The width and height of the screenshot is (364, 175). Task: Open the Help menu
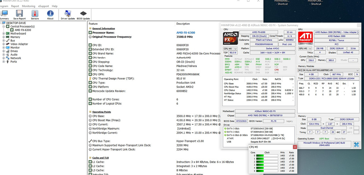pyautogui.click(x=55, y=6)
